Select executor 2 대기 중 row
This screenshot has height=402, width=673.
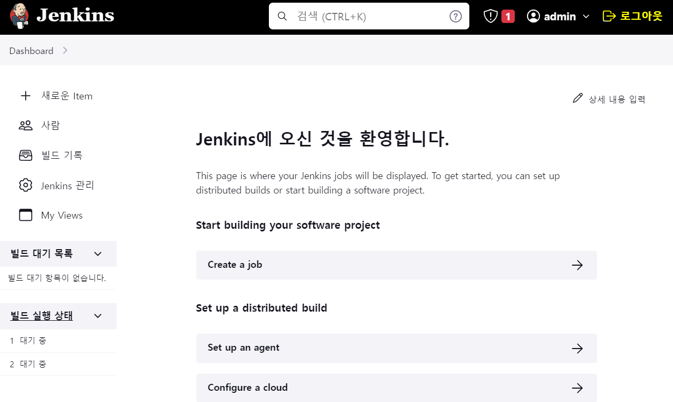click(58, 364)
